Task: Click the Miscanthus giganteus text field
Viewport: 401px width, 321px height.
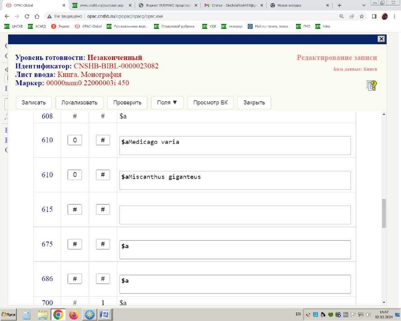Action: (235, 180)
